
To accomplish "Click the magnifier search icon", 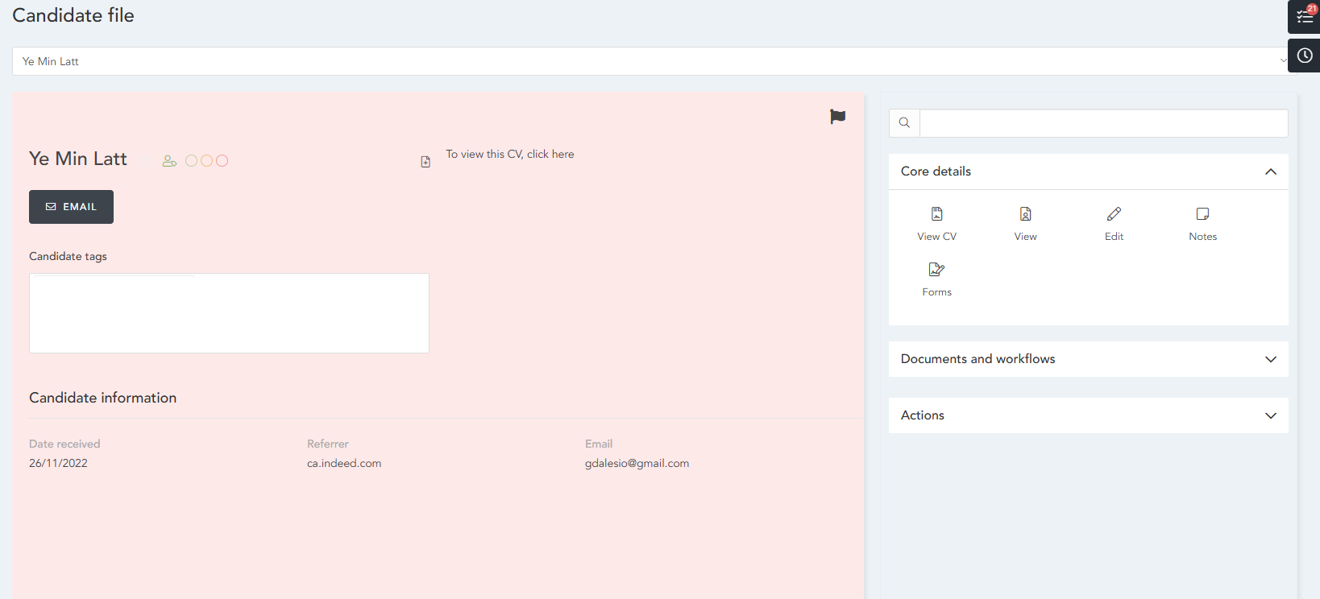I will 904,123.
